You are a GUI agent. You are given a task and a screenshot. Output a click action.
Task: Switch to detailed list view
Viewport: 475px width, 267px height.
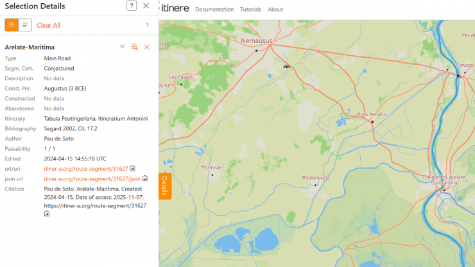[x=12, y=25]
